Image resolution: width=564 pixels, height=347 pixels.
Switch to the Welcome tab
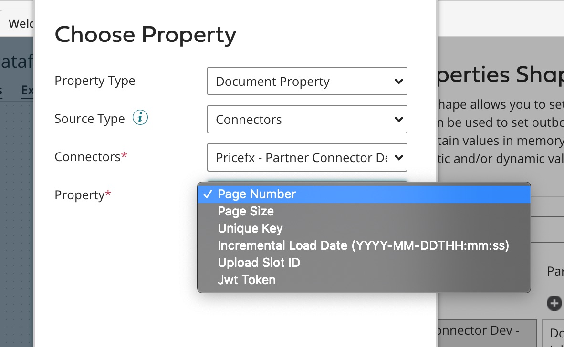19,23
